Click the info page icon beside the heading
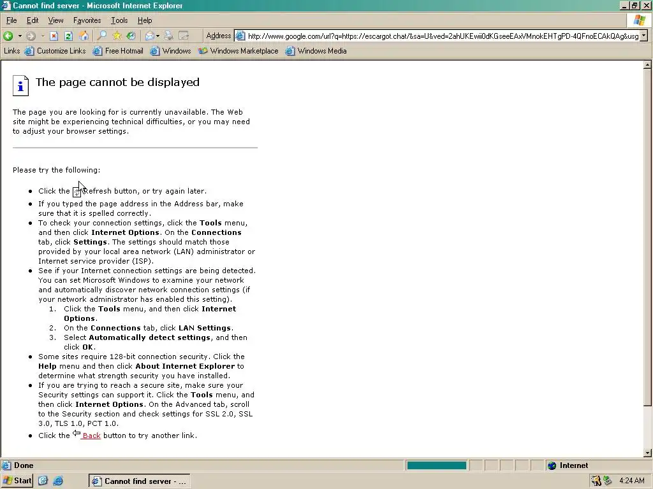Image resolution: width=653 pixels, height=489 pixels. pos(20,86)
